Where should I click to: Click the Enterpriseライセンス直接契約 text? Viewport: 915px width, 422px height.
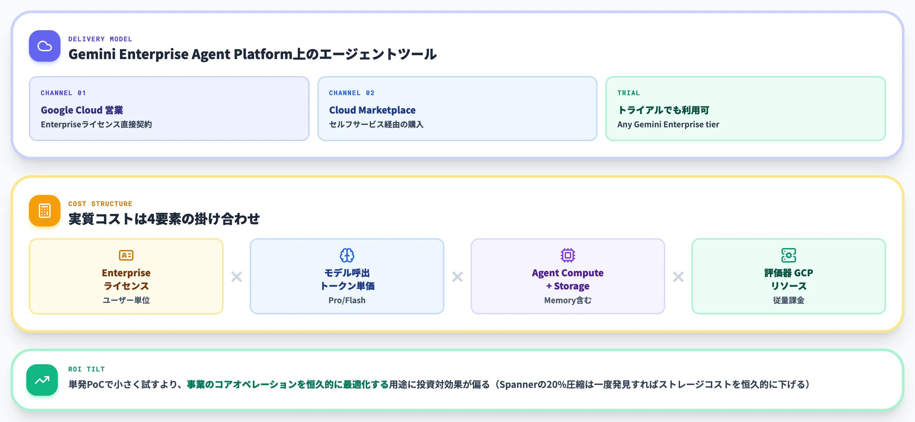[96, 124]
